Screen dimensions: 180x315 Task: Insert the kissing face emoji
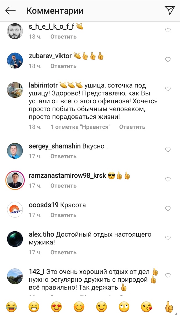click(x=147, y=307)
